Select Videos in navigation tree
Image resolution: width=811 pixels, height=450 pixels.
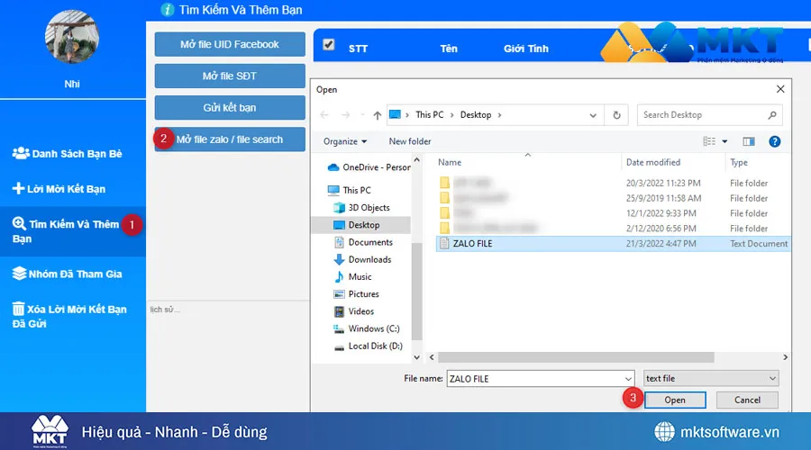[354, 311]
